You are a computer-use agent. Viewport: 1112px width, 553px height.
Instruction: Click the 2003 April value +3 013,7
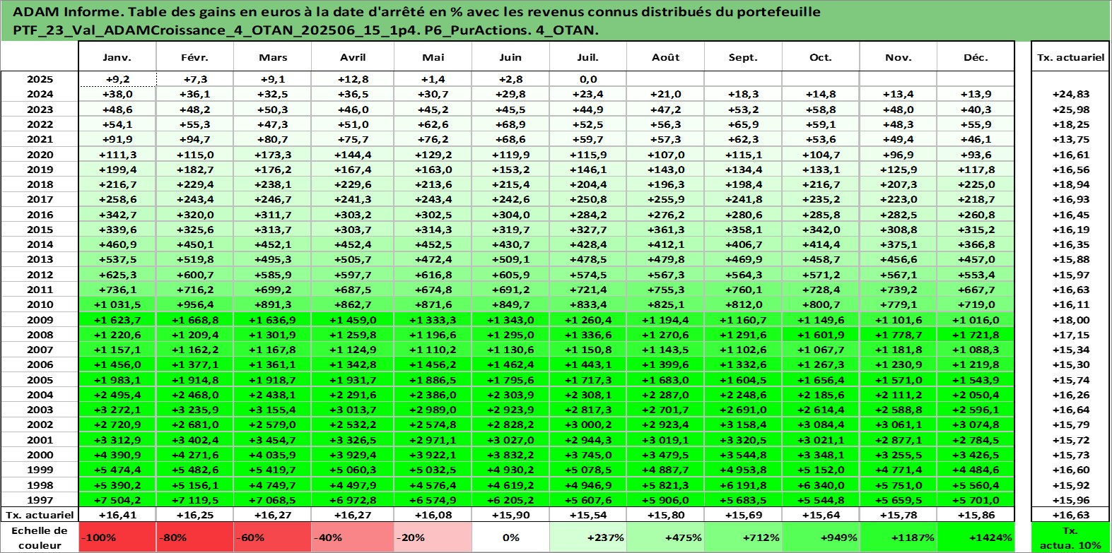point(353,410)
